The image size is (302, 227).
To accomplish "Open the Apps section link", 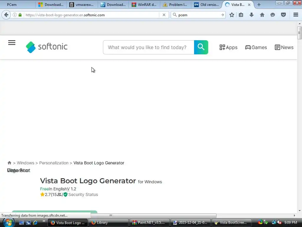I will (x=229, y=47).
